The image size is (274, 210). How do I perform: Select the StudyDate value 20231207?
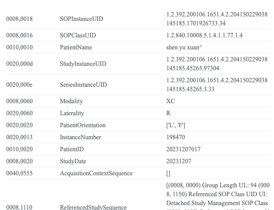coord(179,162)
